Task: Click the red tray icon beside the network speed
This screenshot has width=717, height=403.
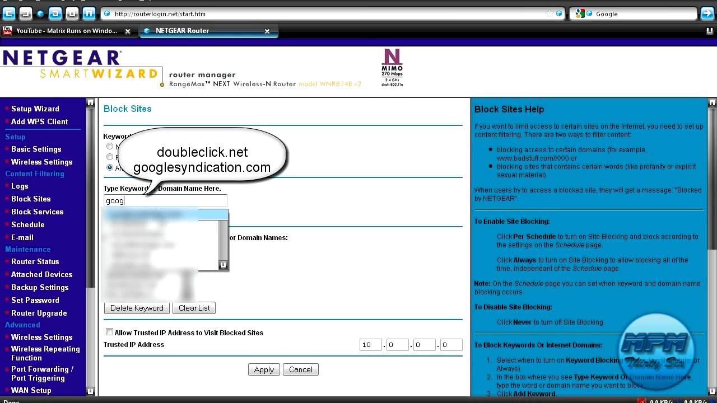Action: pyautogui.click(x=642, y=401)
